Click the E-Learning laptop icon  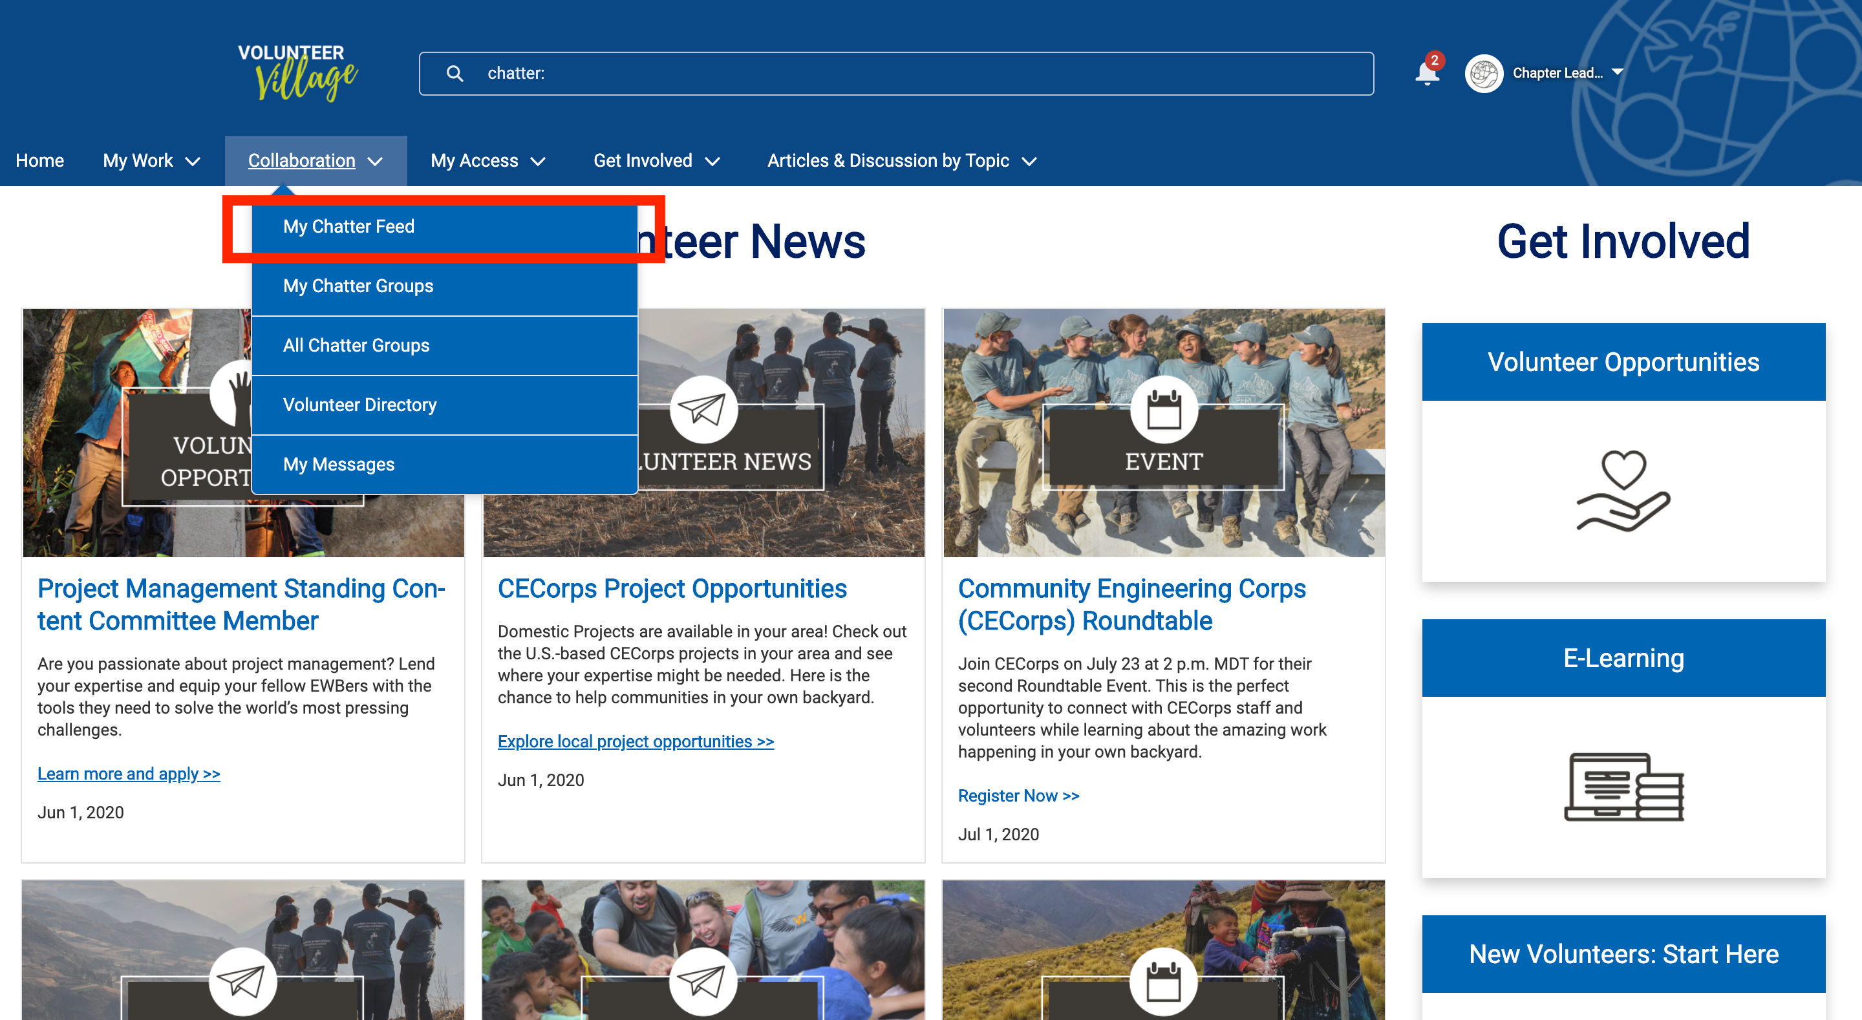pos(1623,787)
